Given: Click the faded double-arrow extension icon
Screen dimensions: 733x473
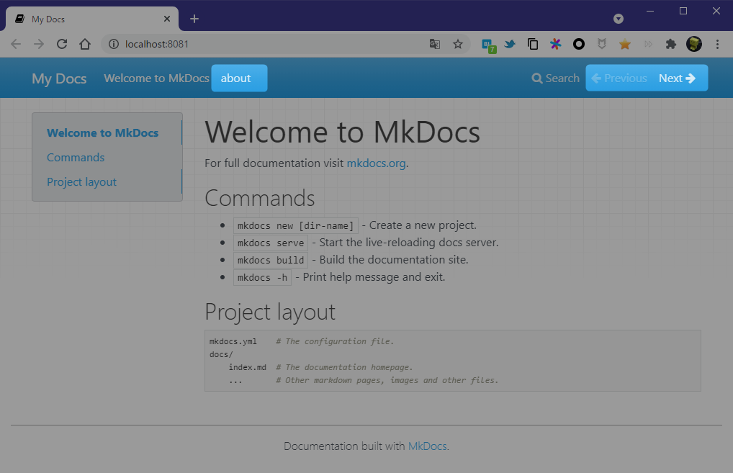Looking at the screenshot, I should click(648, 44).
